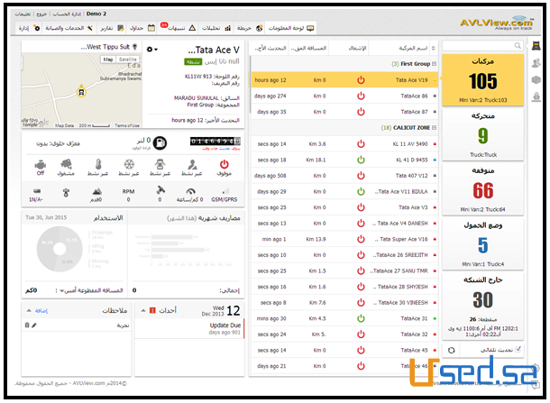Click the vehicle marker on the map
Image resolution: width=550 pixels, height=403 pixels.
coord(81,89)
